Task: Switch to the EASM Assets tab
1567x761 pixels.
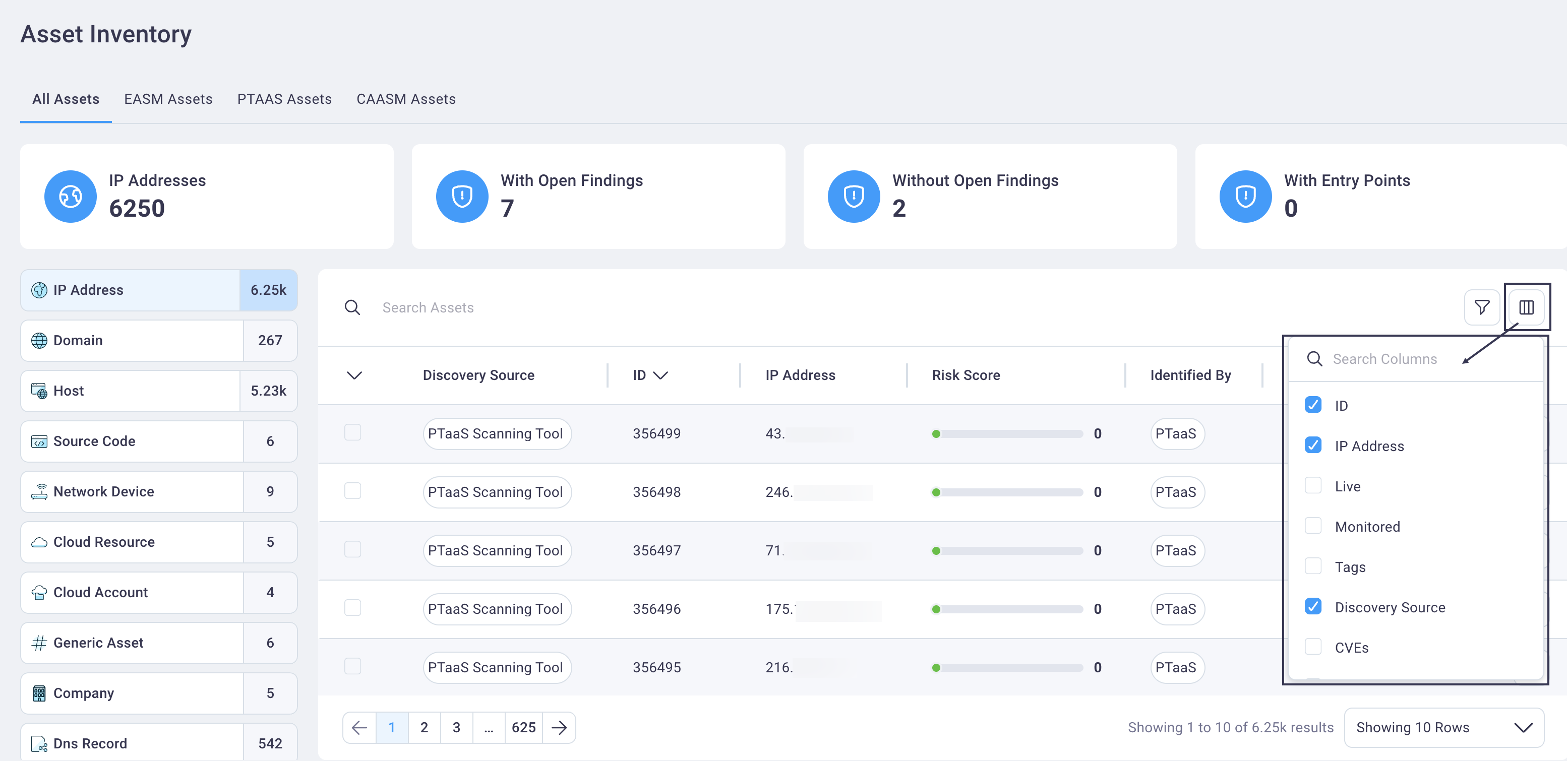Action: (168, 98)
